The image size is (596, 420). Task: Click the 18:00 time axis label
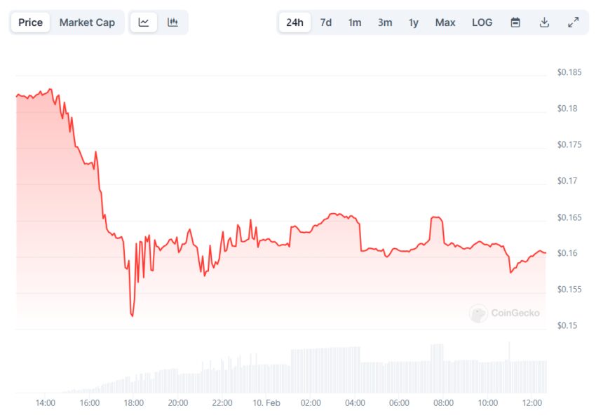tap(134, 403)
